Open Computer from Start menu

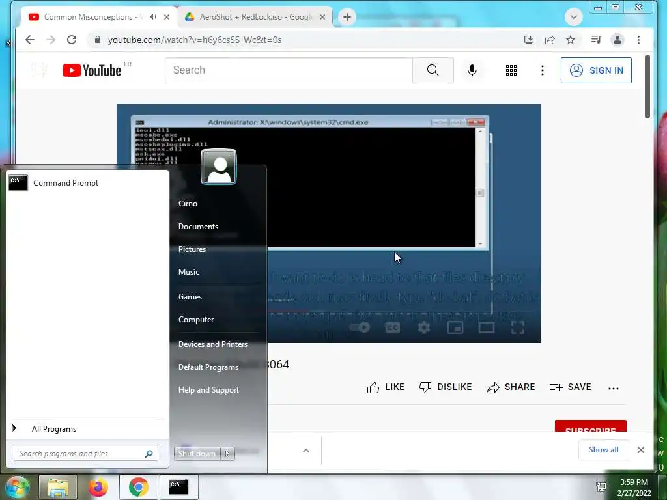[195, 319]
